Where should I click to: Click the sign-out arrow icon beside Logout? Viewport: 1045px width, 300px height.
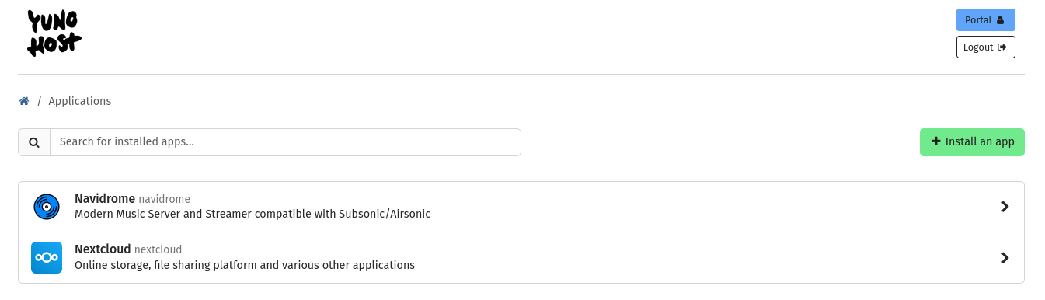click(x=1002, y=47)
